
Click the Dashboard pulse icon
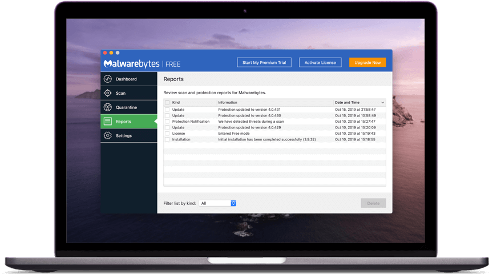107,79
